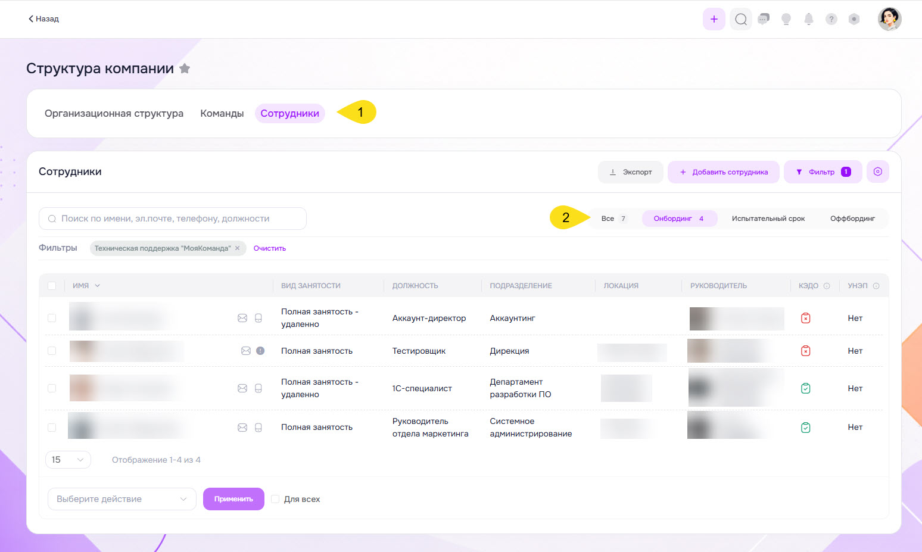
Task: Open the Команды tab
Action: [222, 113]
